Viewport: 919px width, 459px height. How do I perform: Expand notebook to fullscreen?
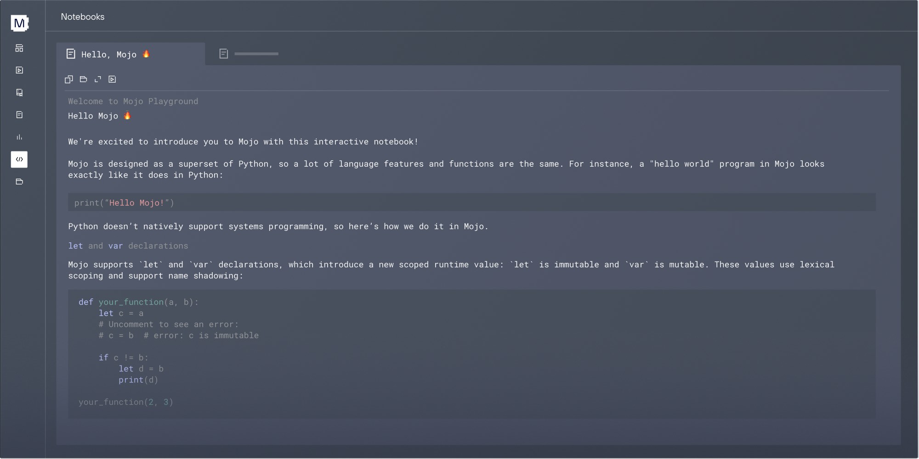pos(98,79)
